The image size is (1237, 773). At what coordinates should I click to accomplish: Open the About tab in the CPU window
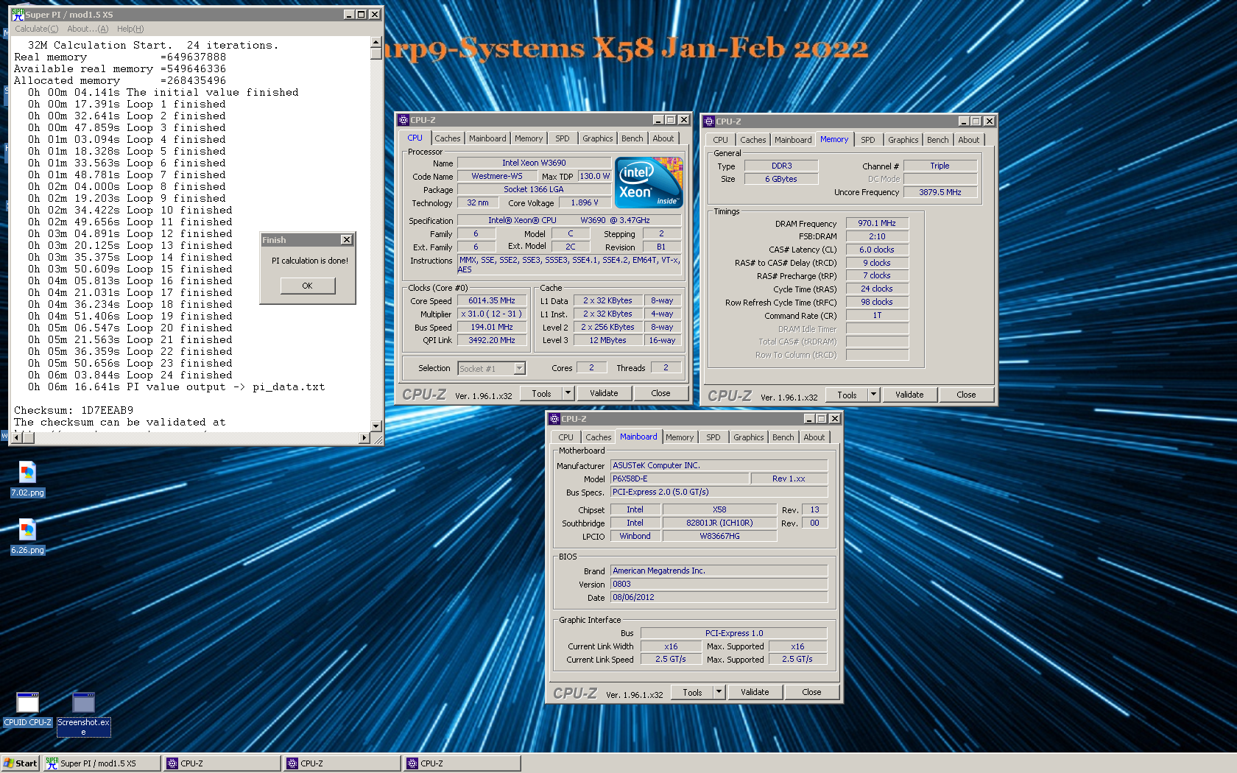pos(663,138)
